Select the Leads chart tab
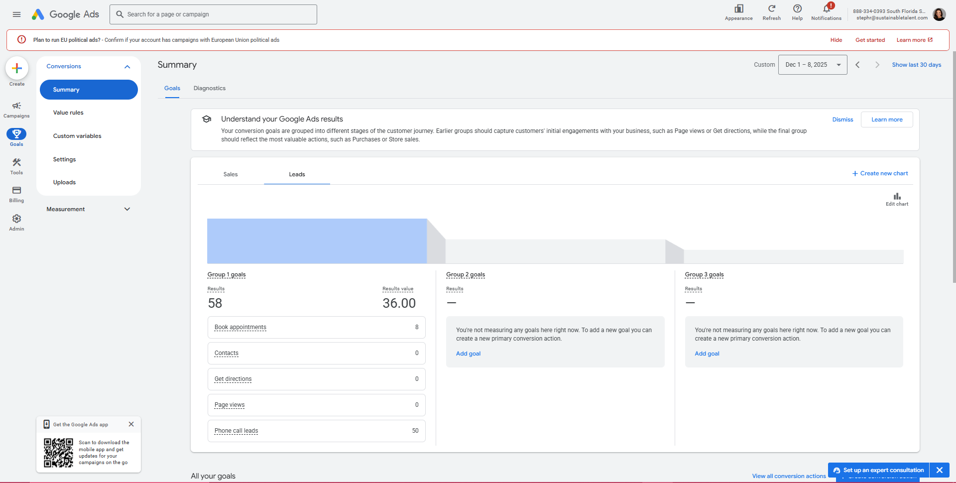This screenshot has width=956, height=483. (297, 174)
